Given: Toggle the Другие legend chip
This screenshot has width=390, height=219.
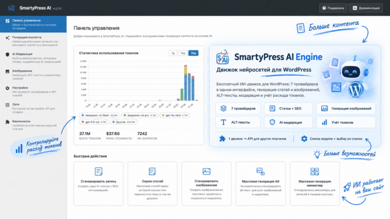Looking at the screenshot, I should coord(123,122).
